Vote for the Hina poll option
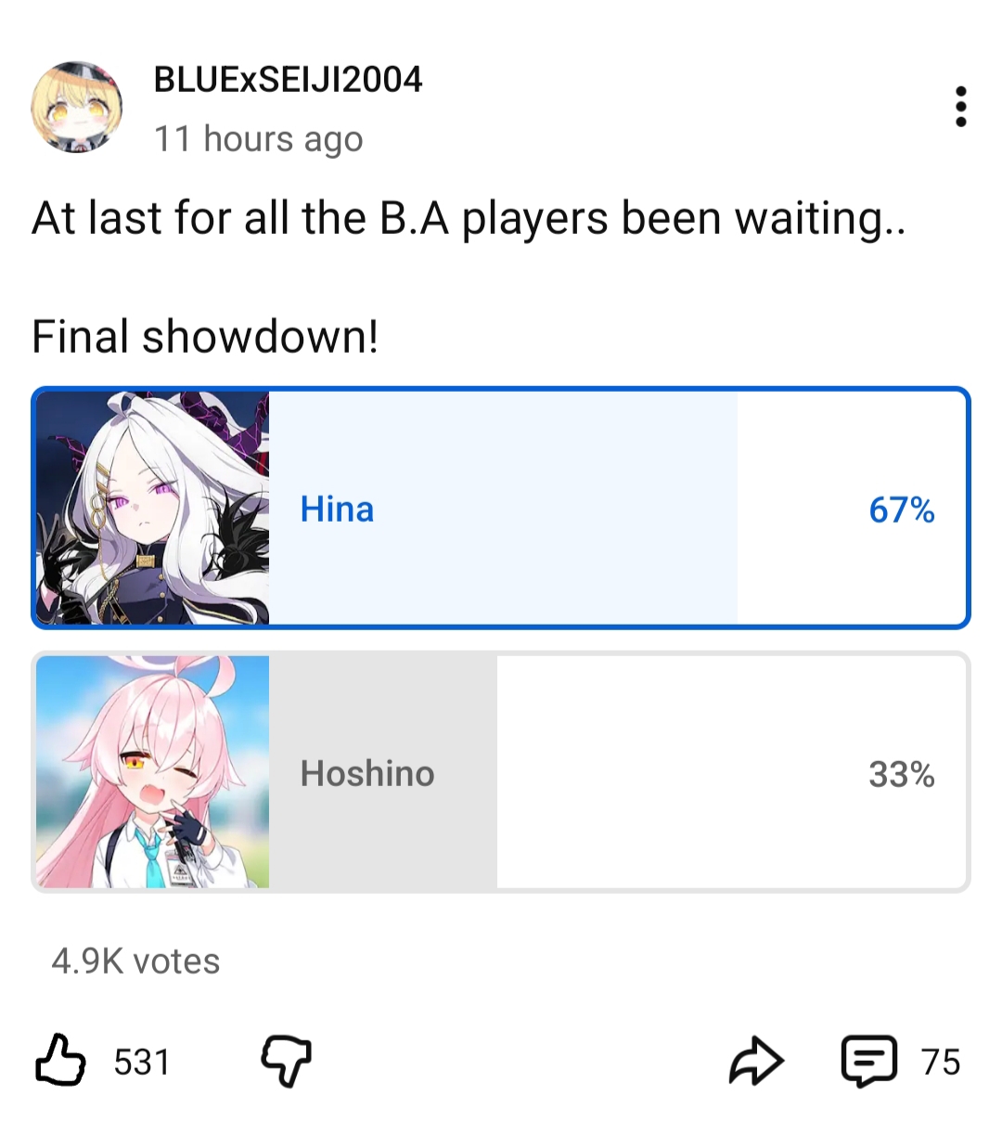The width and height of the screenshot is (1002, 1148). click(501, 508)
